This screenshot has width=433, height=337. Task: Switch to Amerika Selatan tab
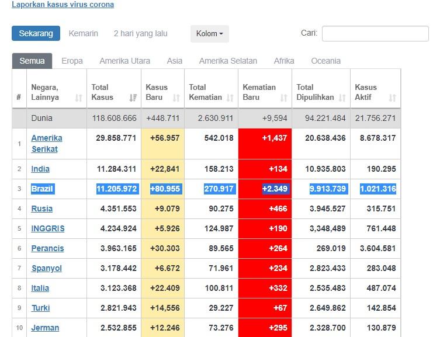(228, 61)
